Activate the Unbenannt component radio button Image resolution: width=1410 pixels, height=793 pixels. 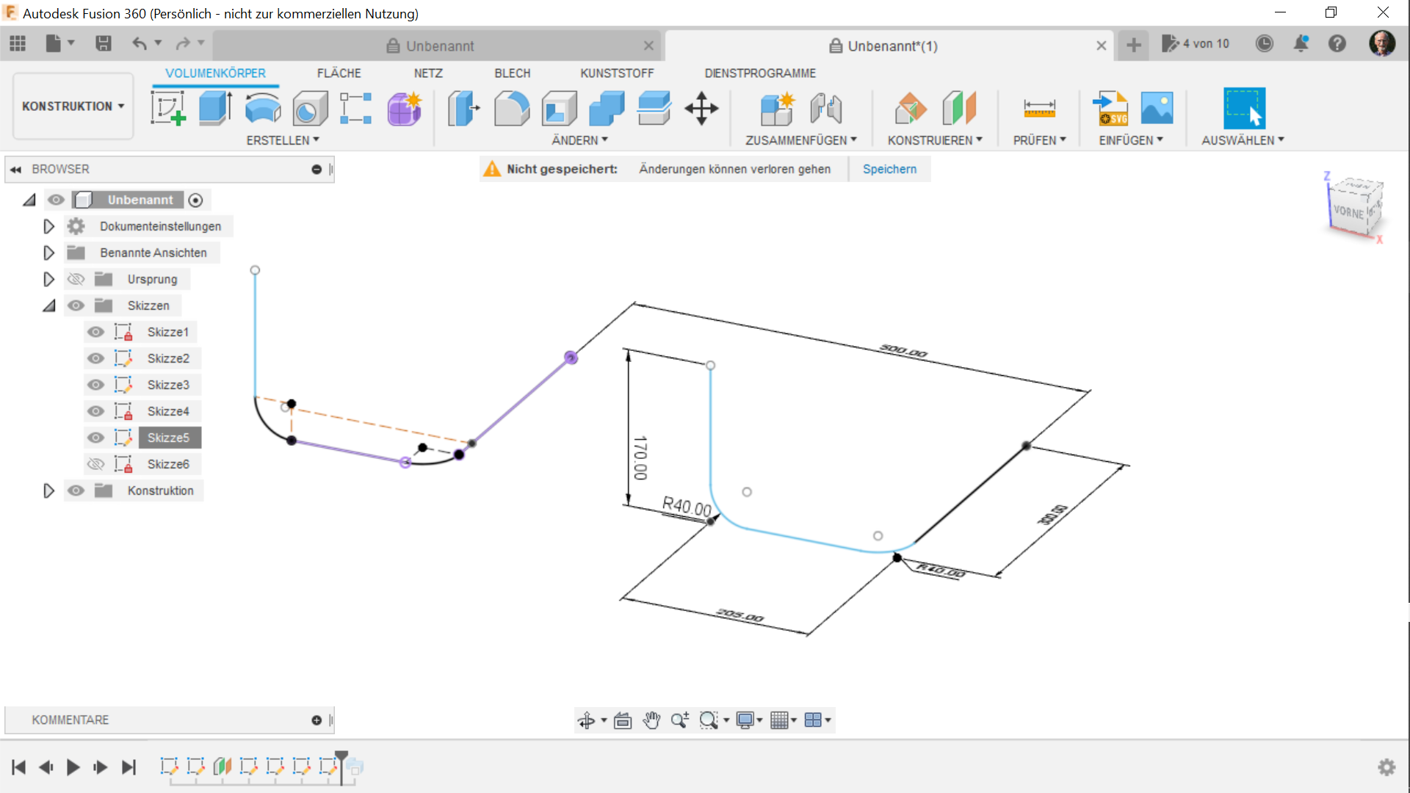point(195,200)
